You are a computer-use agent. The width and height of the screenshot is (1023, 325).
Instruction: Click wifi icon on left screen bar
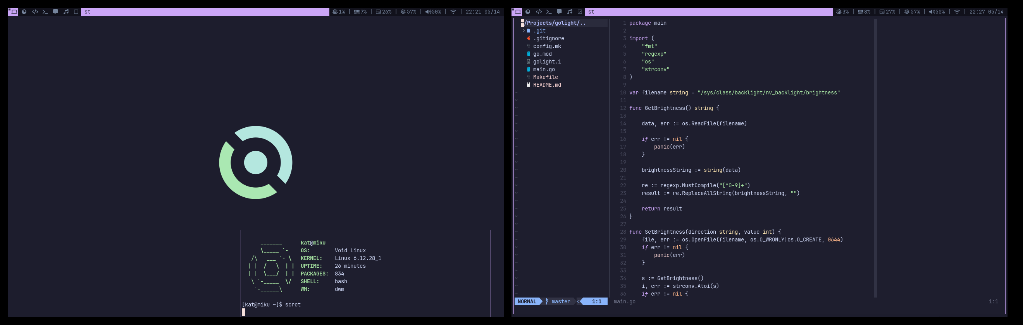point(453,12)
